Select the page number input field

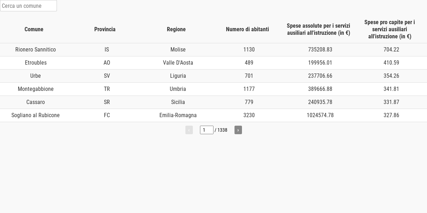[x=206, y=130]
